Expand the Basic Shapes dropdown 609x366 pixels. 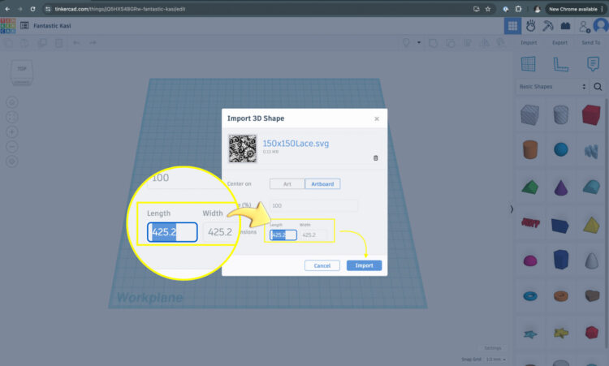click(x=552, y=86)
